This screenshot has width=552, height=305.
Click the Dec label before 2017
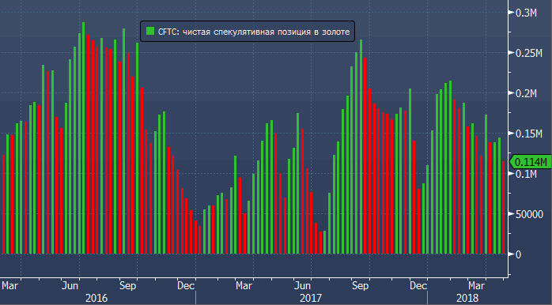186,285
